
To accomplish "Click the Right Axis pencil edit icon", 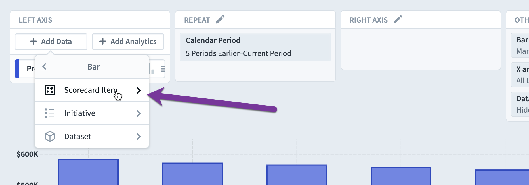I will pyautogui.click(x=398, y=20).
